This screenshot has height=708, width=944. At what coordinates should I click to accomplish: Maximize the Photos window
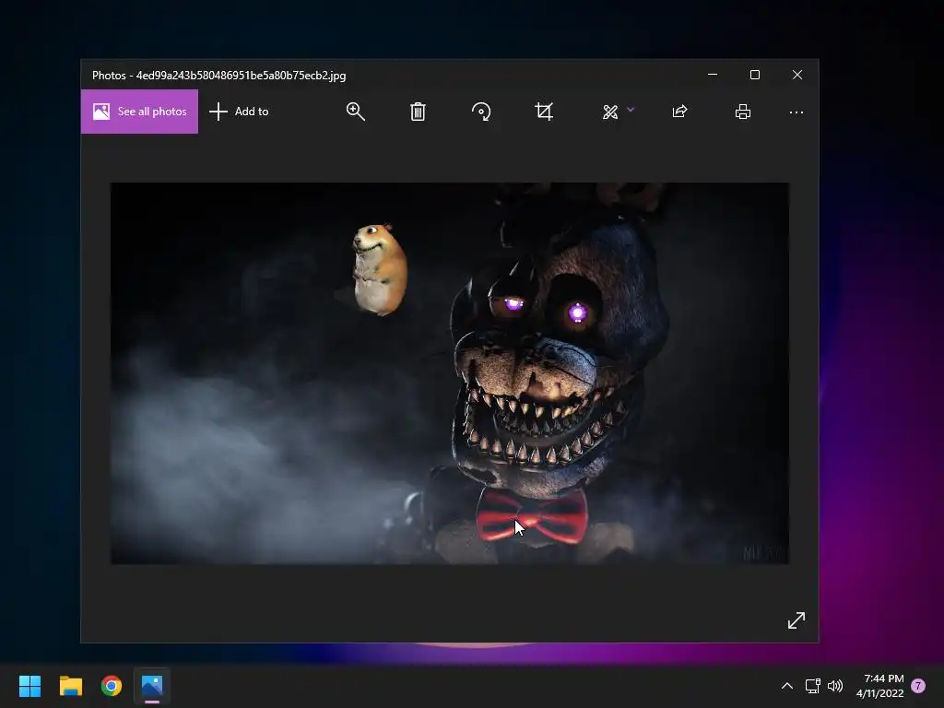(x=755, y=75)
